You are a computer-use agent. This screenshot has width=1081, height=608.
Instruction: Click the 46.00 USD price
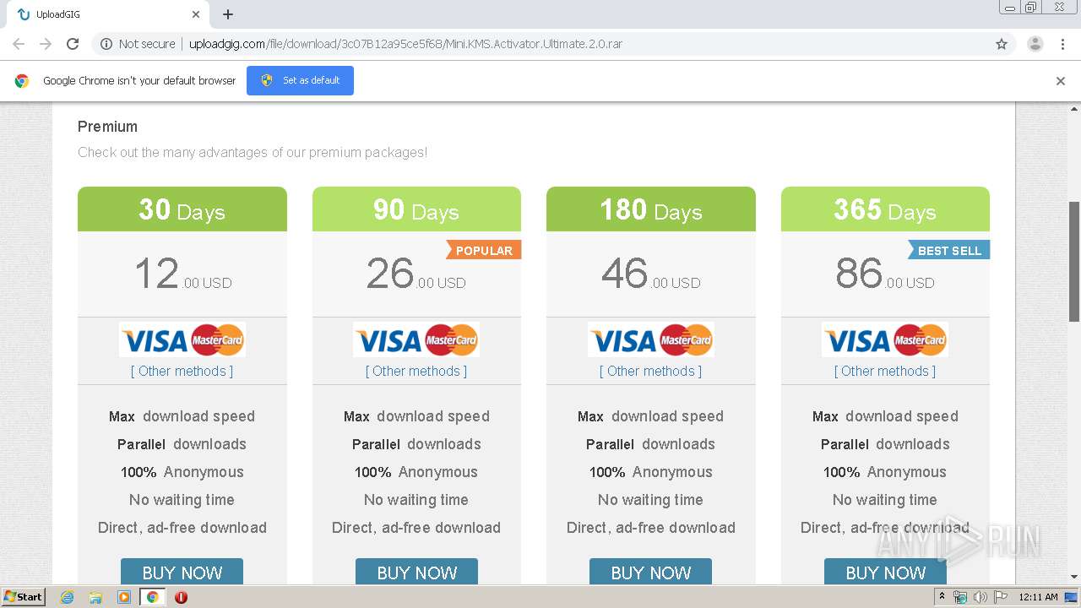coord(651,274)
